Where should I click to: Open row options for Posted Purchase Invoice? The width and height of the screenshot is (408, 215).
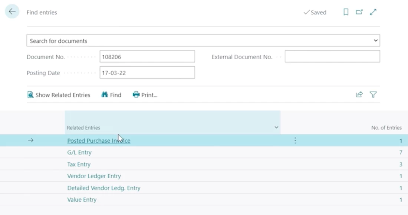(295, 140)
